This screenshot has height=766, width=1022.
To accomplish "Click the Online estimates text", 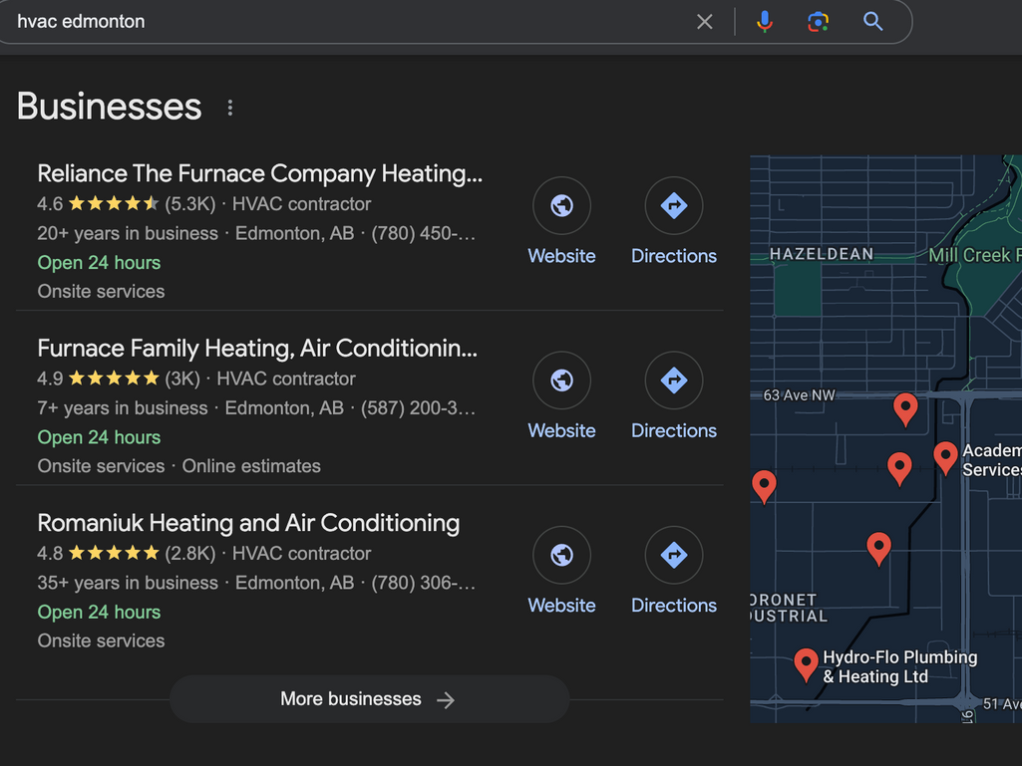I will pos(251,466).
